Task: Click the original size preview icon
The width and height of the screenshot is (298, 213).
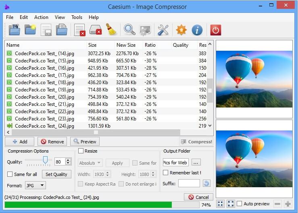Action: pyautogui.click(x=231, y=204)
